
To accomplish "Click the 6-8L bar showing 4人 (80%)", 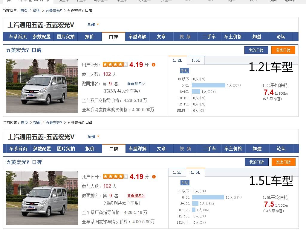I will (x=208, y=85).
